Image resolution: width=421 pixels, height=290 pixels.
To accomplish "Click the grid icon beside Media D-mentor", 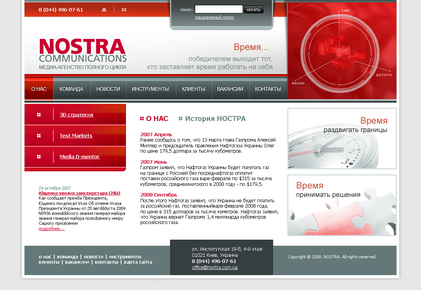I will tap(39, 156).
